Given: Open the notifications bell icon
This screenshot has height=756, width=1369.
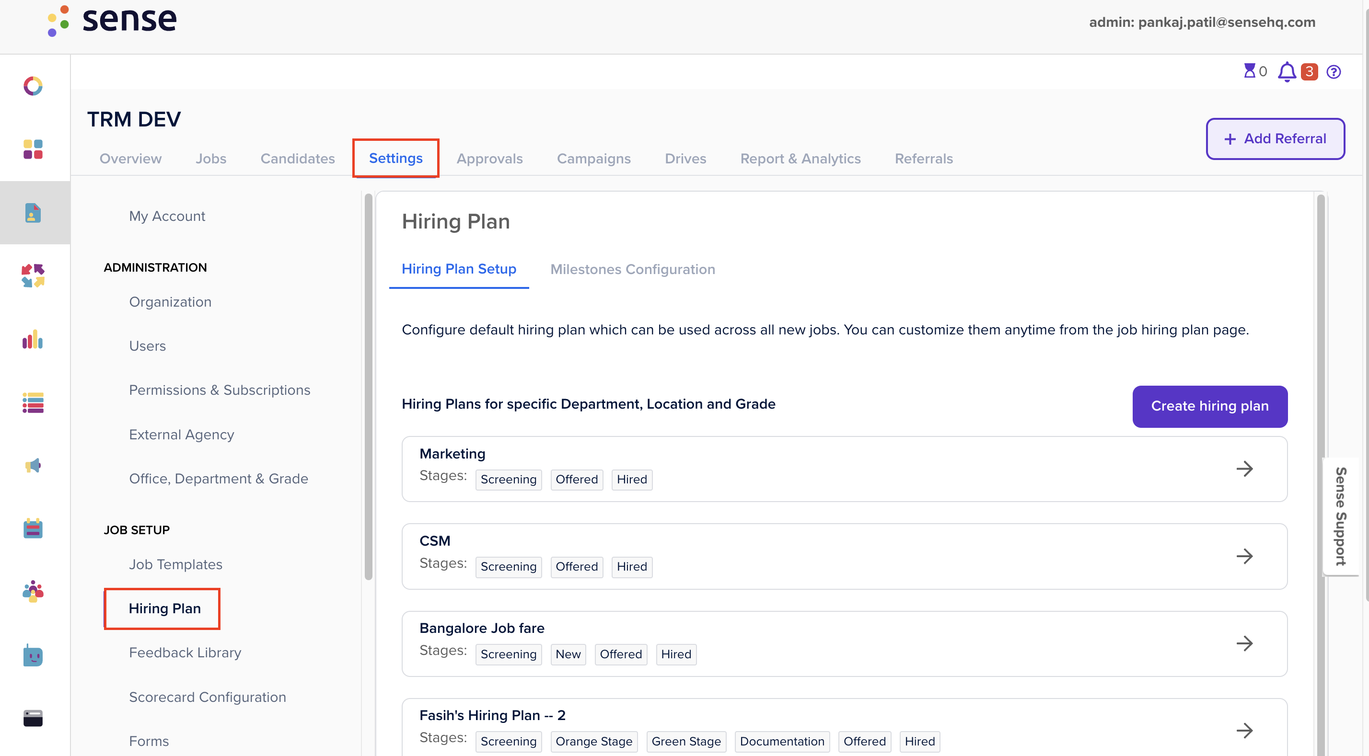Looking at the screenshot, I should [1287, 71].
